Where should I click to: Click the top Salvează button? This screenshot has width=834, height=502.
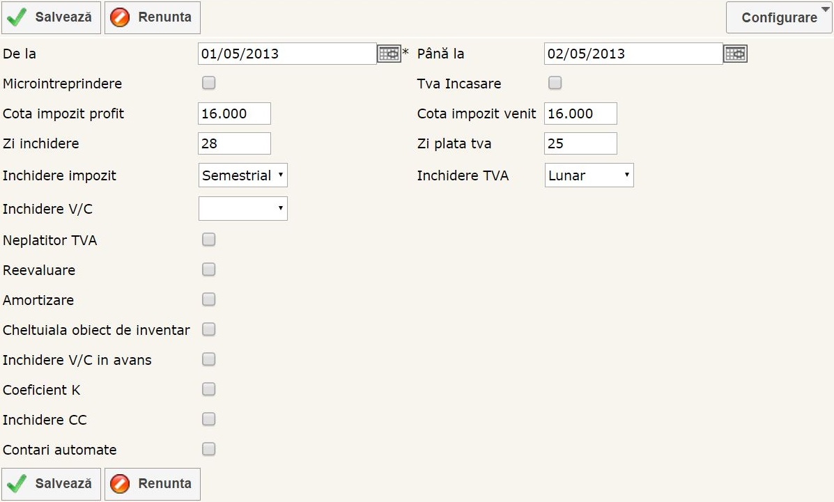click(52, 17)
